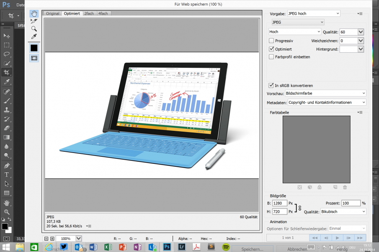Toggle In sRGB konvertieren checkbox

tap(271, 85)
